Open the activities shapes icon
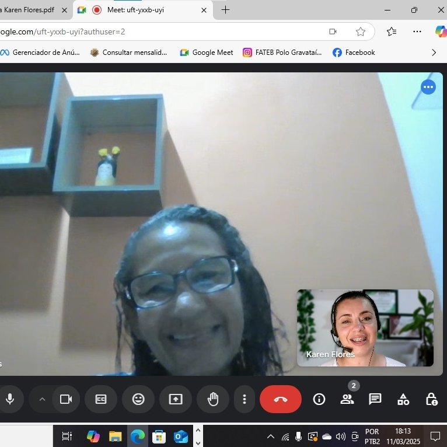Viewport: 447px width, 447px height. point(403,399)
